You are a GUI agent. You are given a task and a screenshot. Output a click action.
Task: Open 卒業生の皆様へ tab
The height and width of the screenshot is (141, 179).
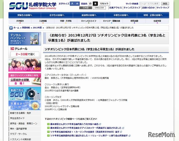click(x=121, y=15)
